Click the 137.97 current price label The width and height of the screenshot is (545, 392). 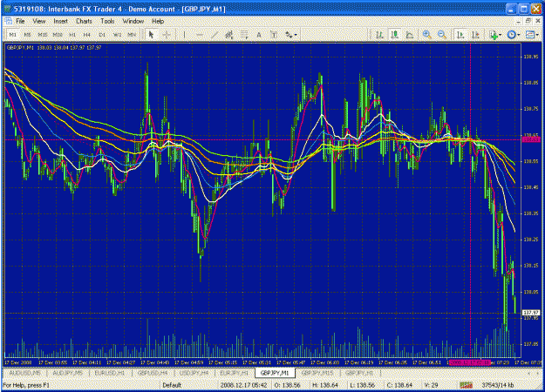coord(531,313)
